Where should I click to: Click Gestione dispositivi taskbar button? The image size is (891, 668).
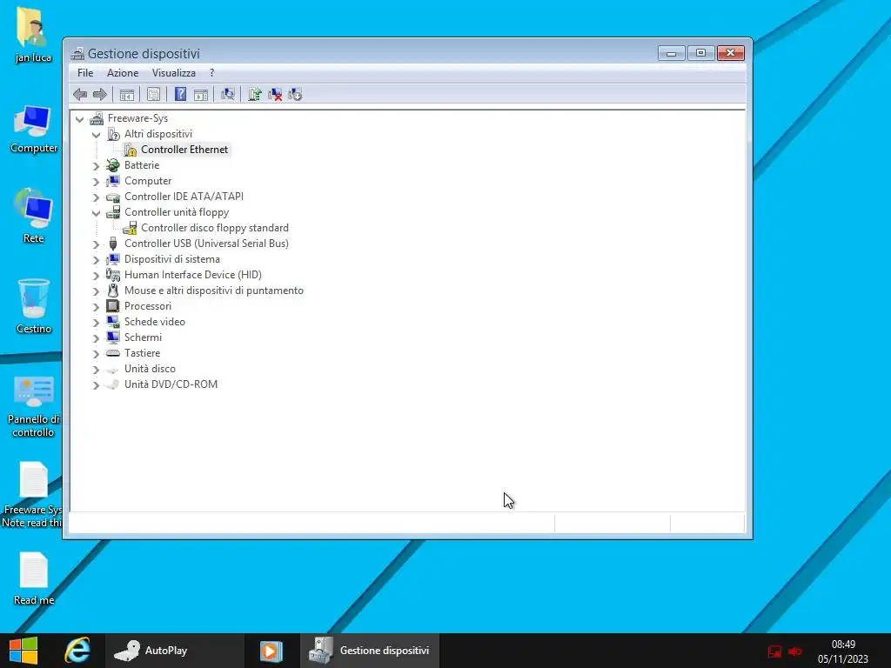click(x=369, y=651)
